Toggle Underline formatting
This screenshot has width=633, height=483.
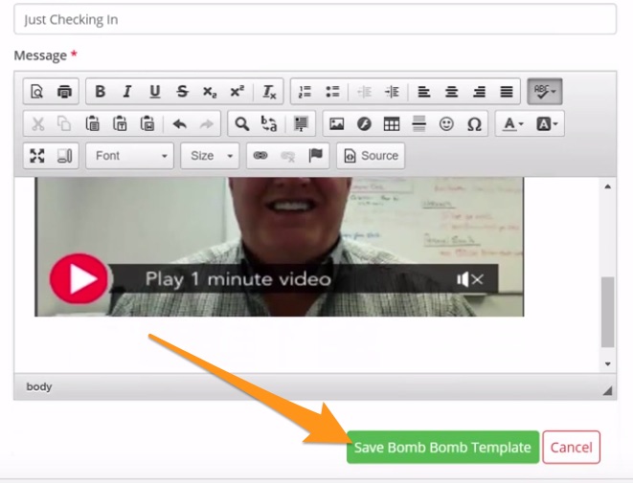coord(154,92)
